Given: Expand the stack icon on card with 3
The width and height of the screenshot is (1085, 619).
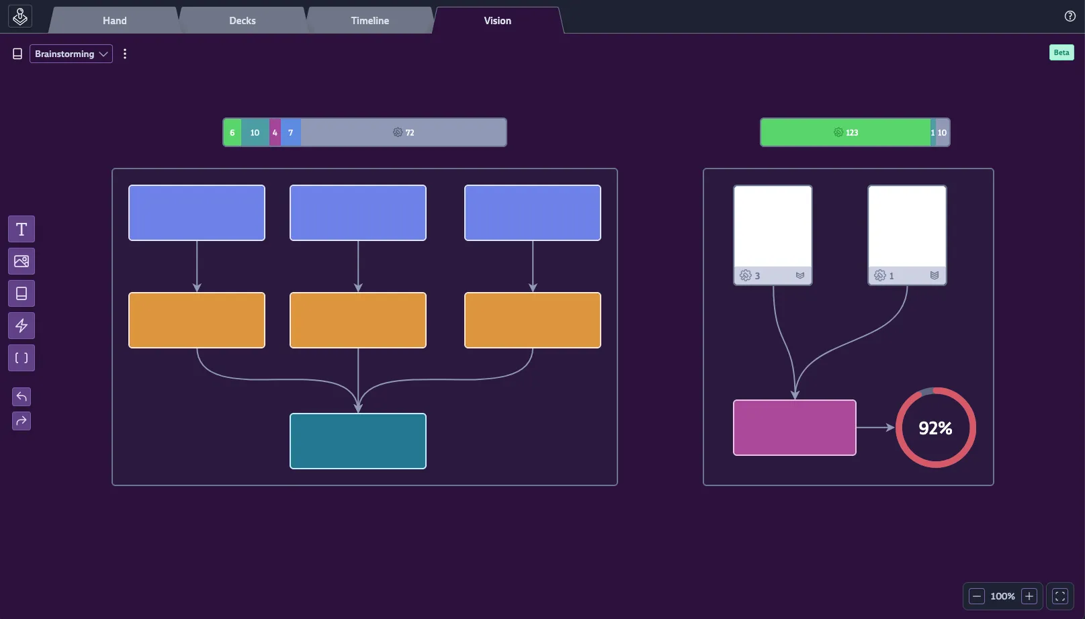Looking at the screenshot, I should click(800, 276).
